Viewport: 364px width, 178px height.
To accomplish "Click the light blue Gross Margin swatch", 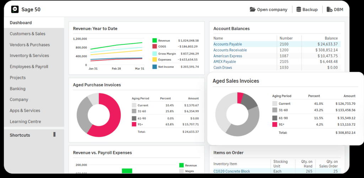I will click(155, 54).
